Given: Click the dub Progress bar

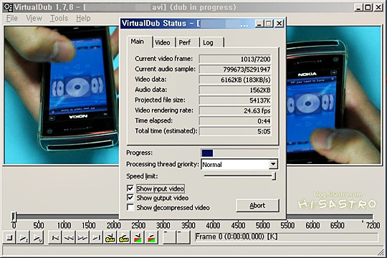Looking at the screenshot, I should [x=240, y=153].
